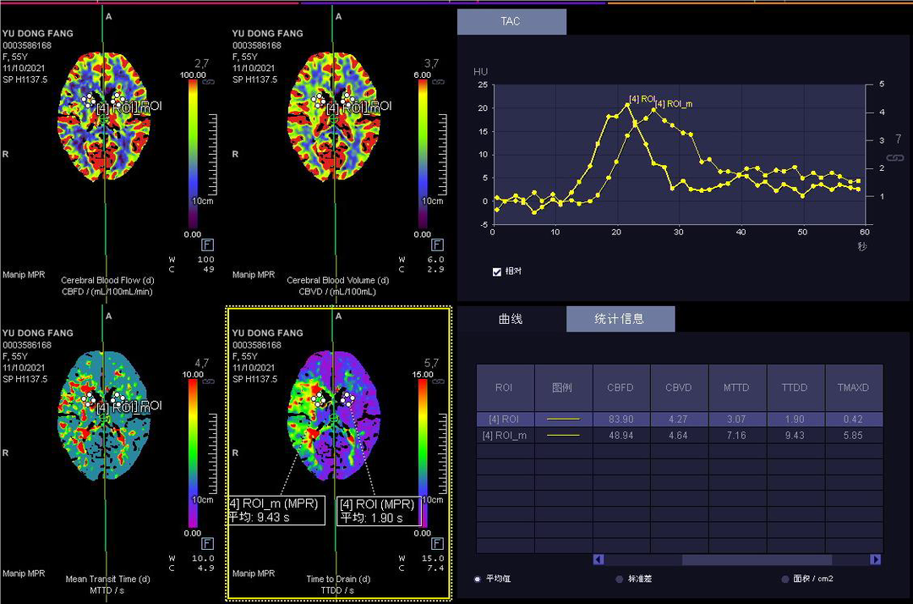
Task: Select the Cerebral Blood Volume brain map
Action: (334, 117)
